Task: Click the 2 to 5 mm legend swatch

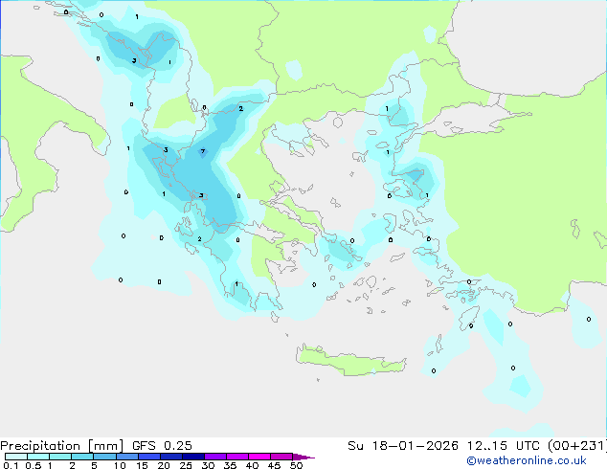Action: pyautogui.click(x=82, y=457)
